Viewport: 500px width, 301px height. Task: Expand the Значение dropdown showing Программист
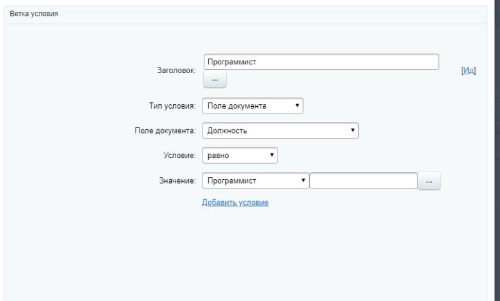click(x=256, y=180)
